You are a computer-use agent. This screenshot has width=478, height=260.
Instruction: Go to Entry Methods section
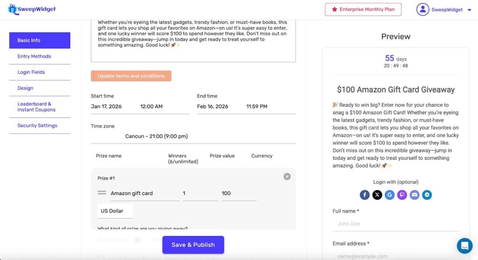tap(34, 56)
